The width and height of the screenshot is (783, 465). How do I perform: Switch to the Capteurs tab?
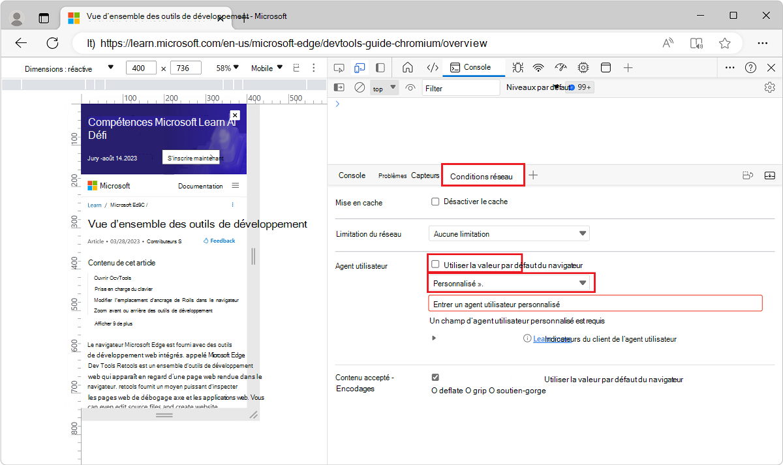(x=425, y=175)
